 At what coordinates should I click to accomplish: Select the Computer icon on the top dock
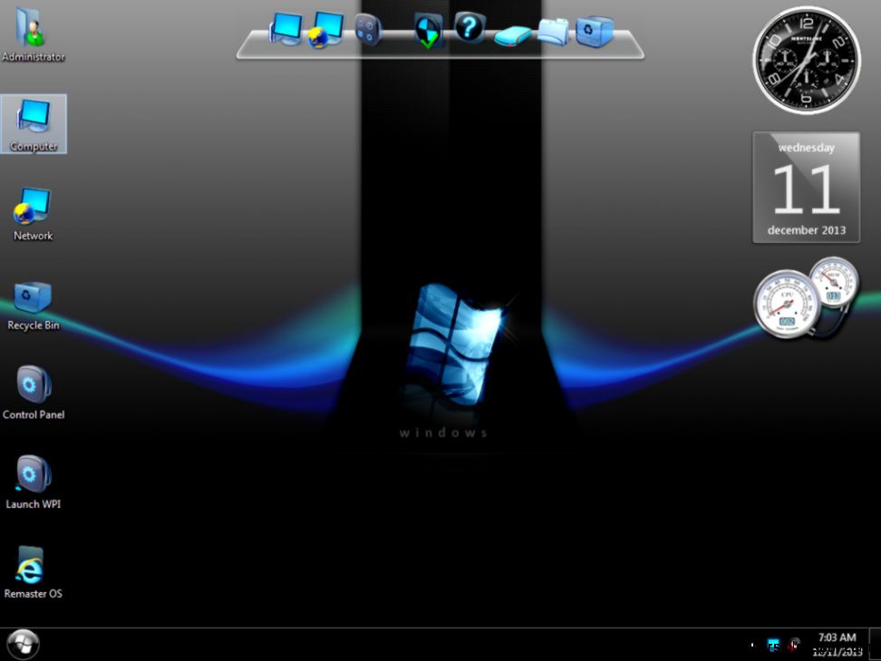pyautogui.click(x=285, y=29)
